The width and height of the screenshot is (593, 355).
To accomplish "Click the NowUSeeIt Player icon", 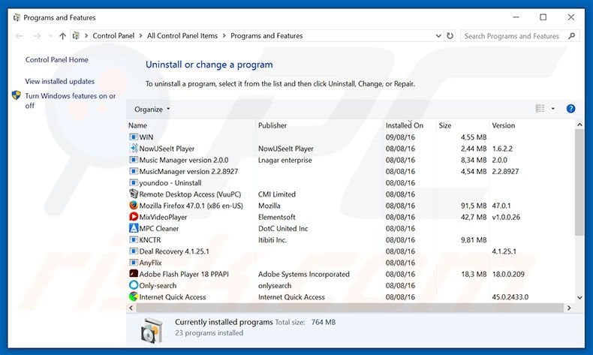I will [134, 148].
